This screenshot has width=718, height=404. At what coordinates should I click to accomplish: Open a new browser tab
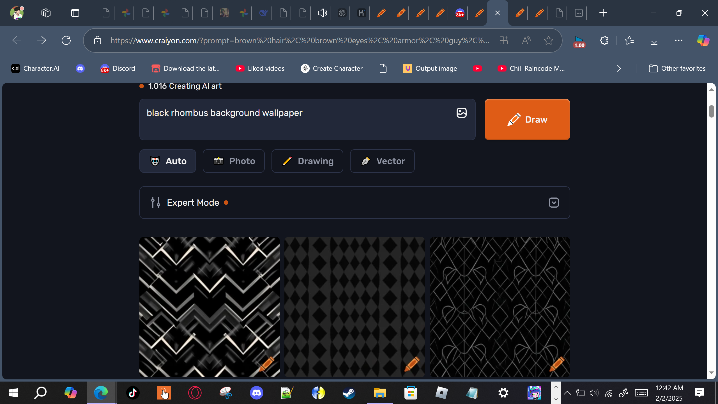click(603, 13)
